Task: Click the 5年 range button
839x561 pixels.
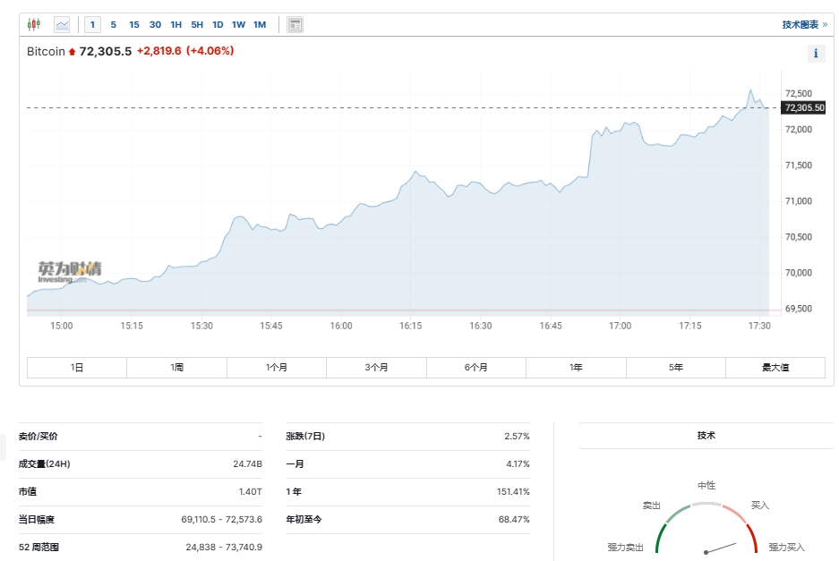Action: point(676,368)
